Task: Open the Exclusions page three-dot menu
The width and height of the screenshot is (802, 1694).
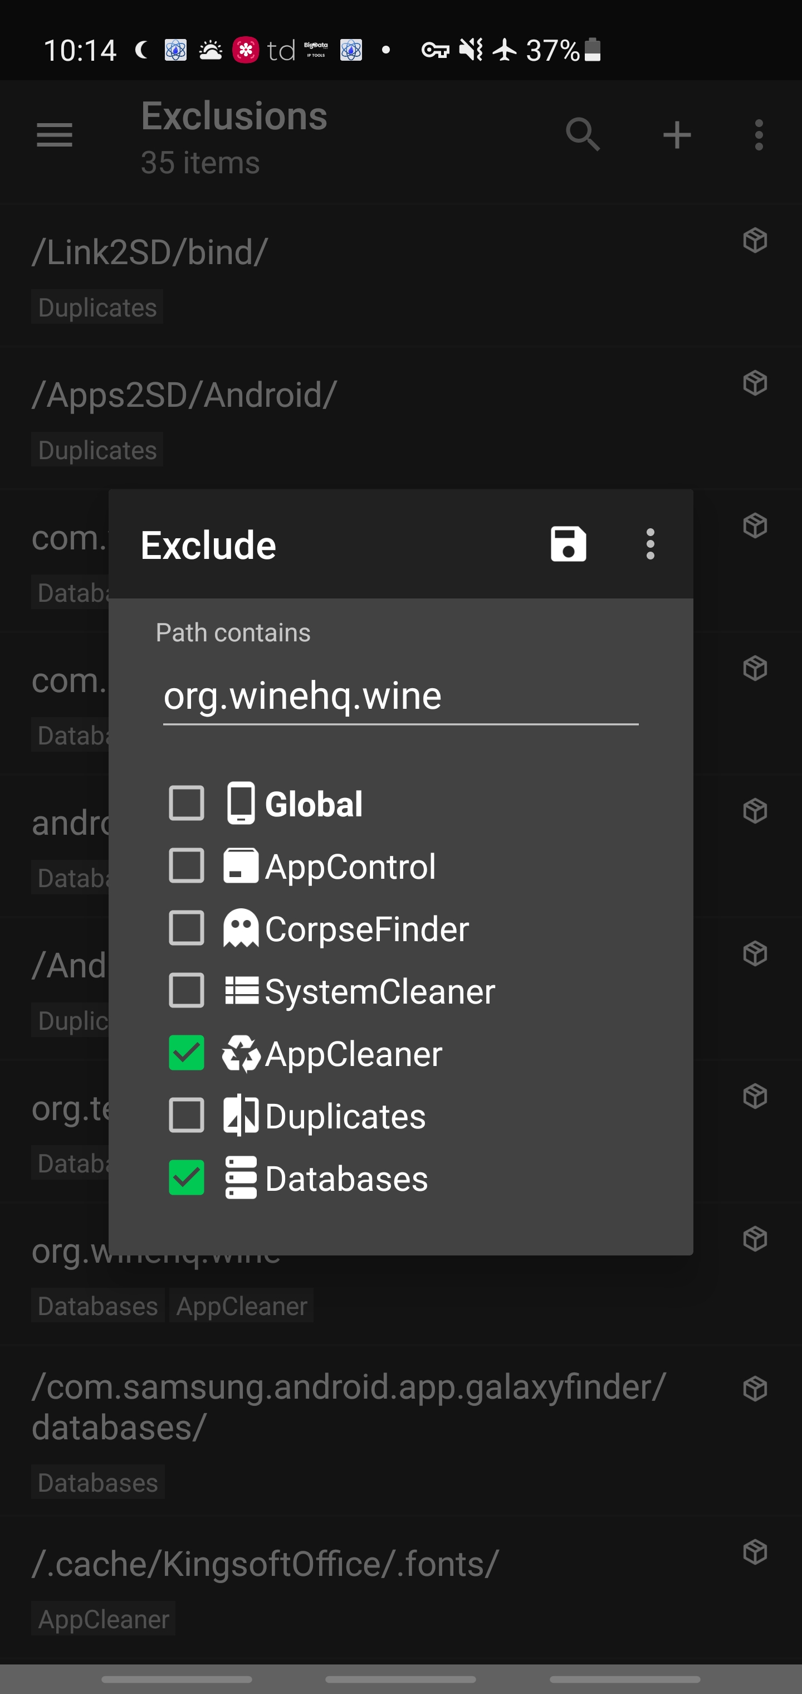Action: click(759, 135)
